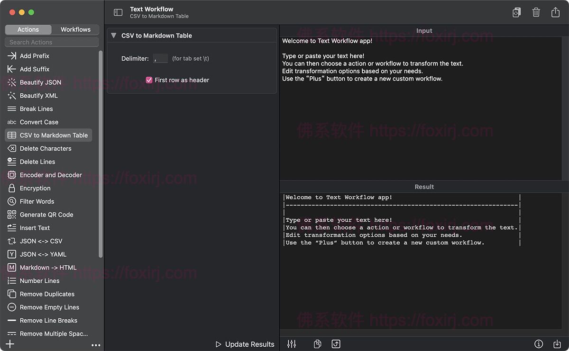Open result options with the sliders icon
Viewport: 569px width, 351px height.
[291, 344]
